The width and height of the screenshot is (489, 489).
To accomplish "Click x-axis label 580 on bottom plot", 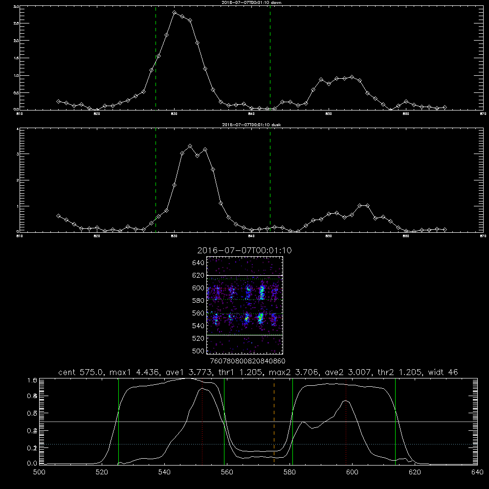I will 289,472.
